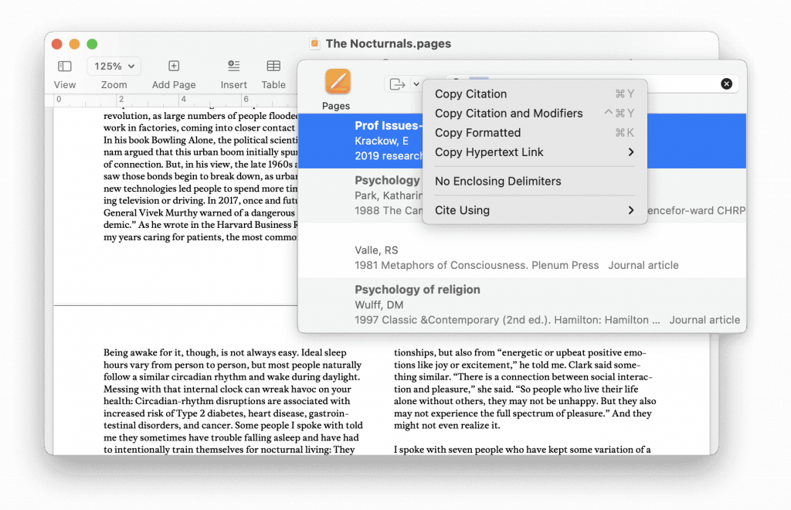Click the Pages app icon in citation panel
This screenshot has width=791, height=510.
(x=337, y=82)
